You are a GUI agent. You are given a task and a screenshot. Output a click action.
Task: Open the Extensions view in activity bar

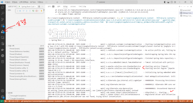[2, 25]
